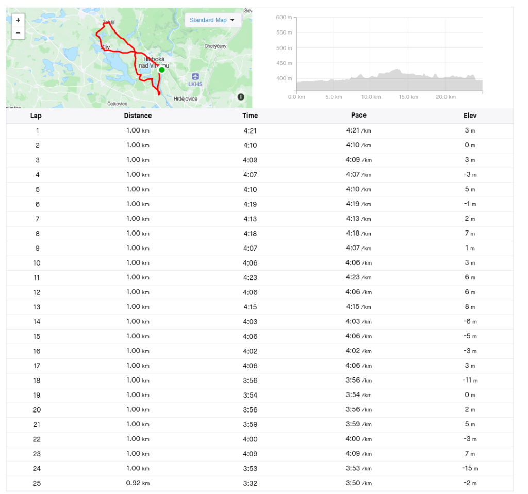The height and width of the screenshot is (494, 528).
Task: Click the LKHS airport icon on map
Action: point(195,76)
